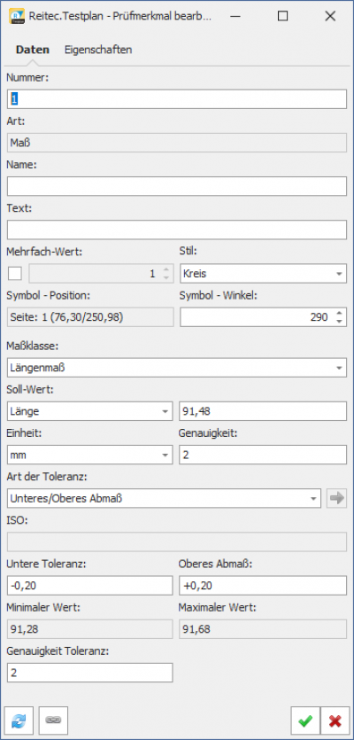Click the Soll-Wert value field 91,48

(263, 411)
